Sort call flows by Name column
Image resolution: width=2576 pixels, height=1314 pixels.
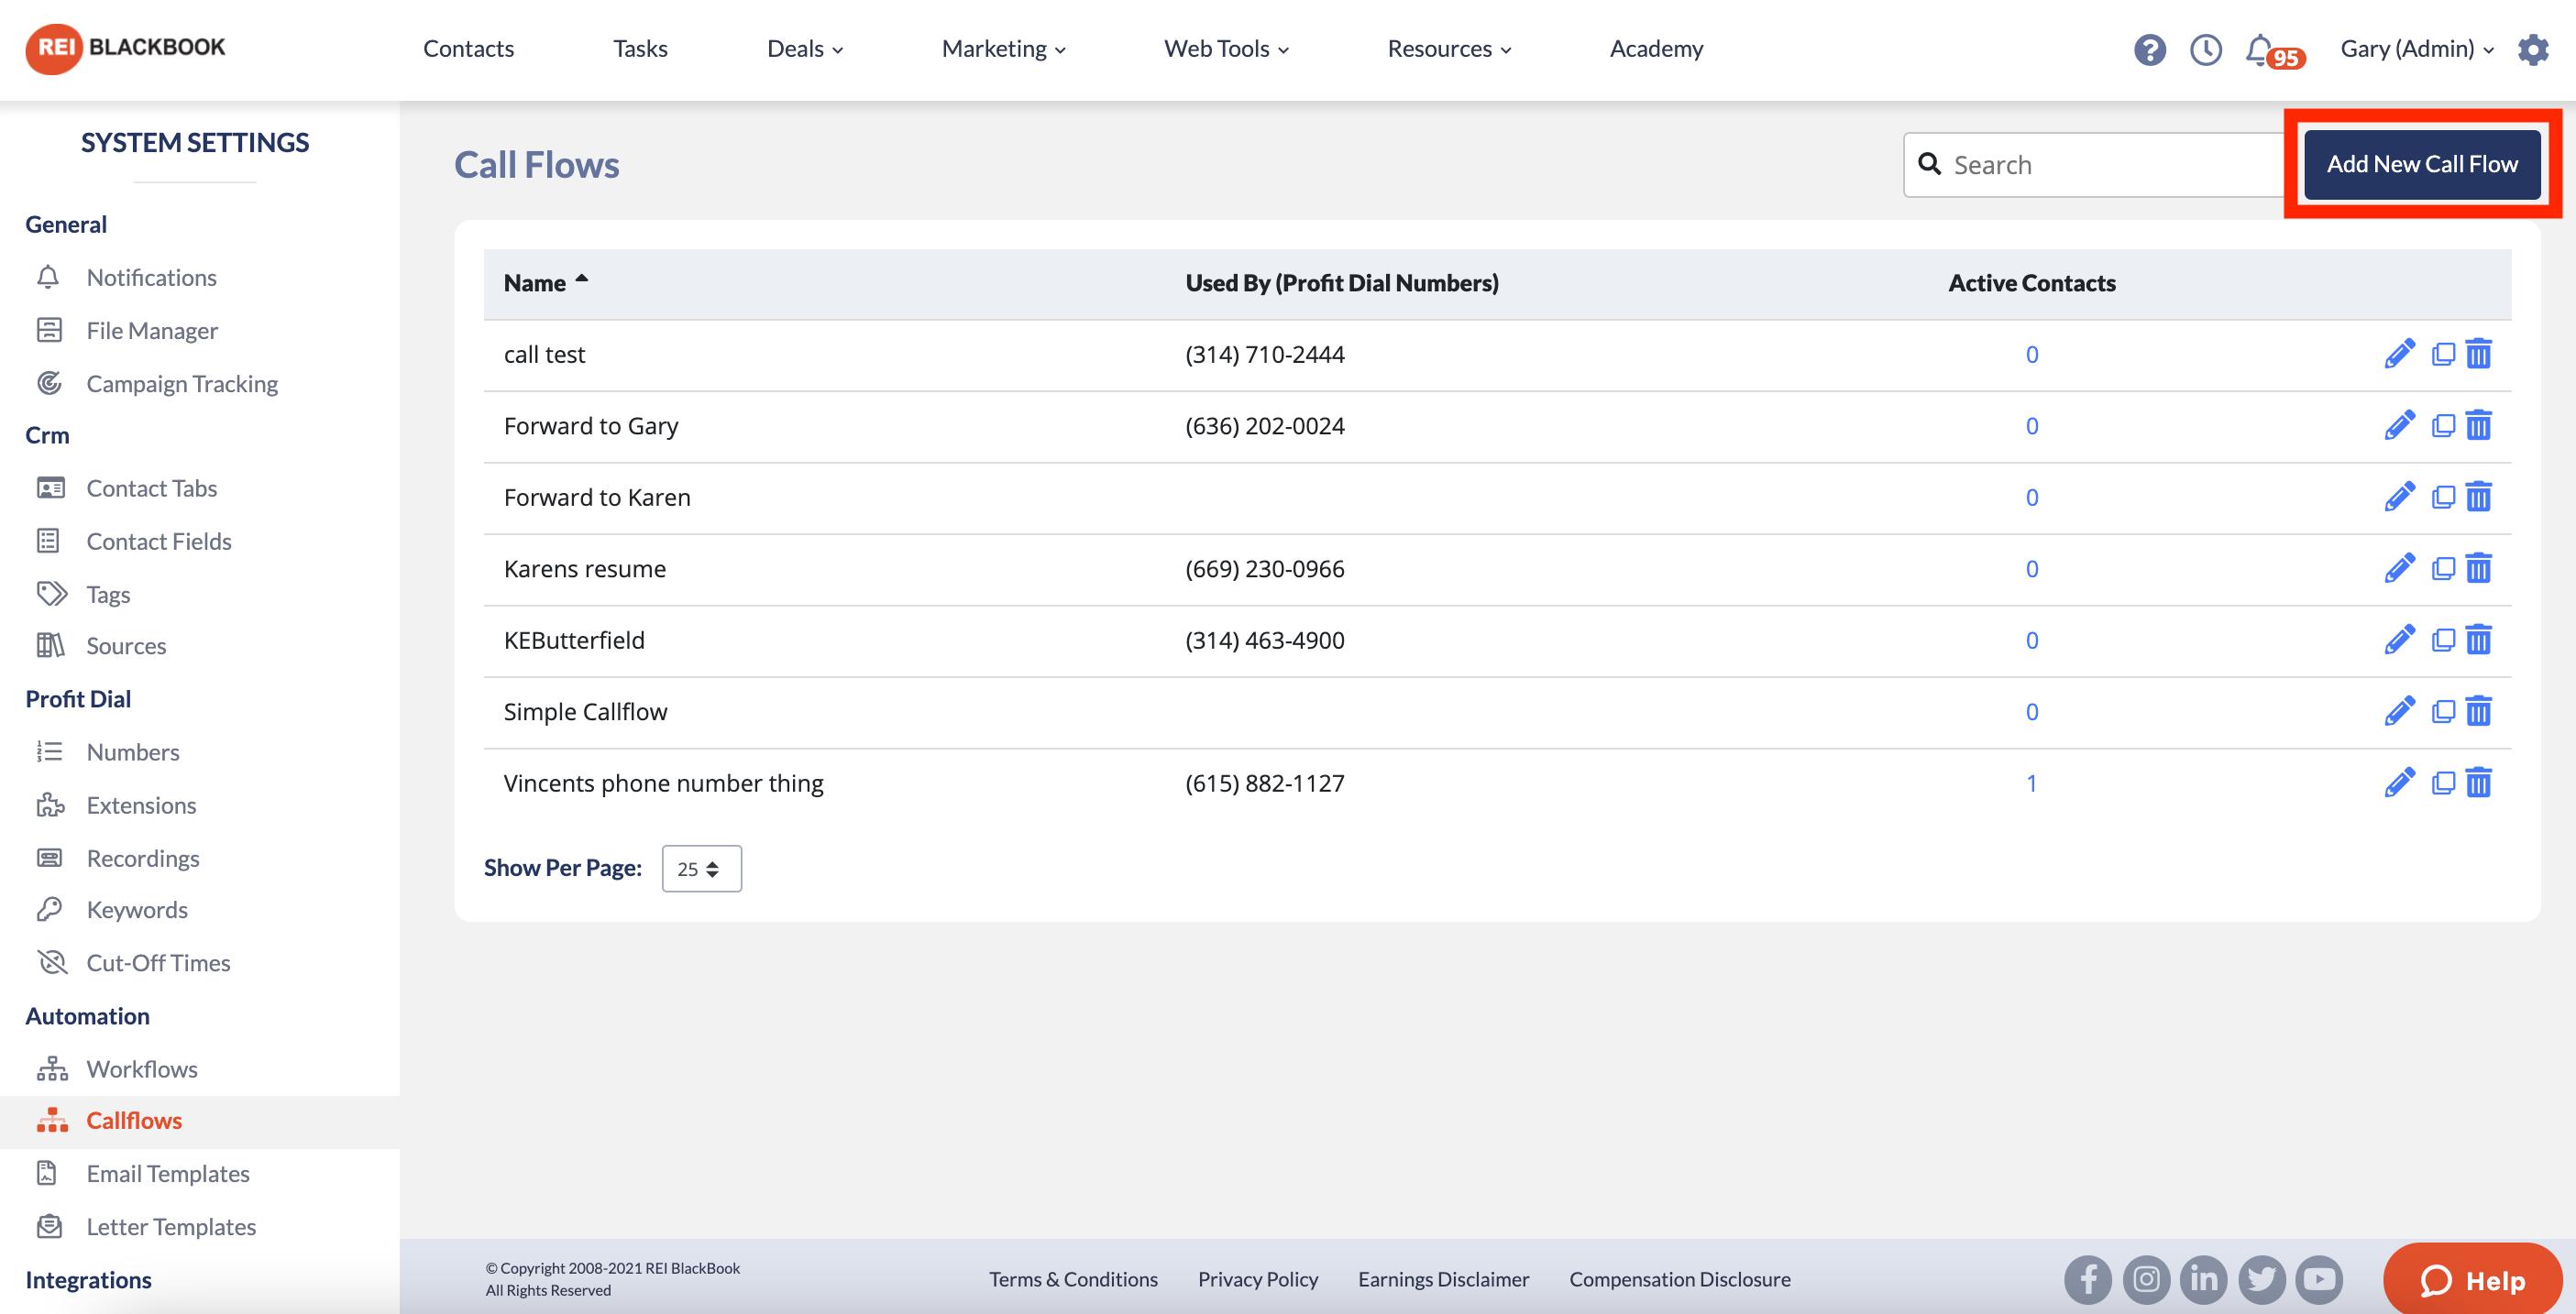coord(546,283)
